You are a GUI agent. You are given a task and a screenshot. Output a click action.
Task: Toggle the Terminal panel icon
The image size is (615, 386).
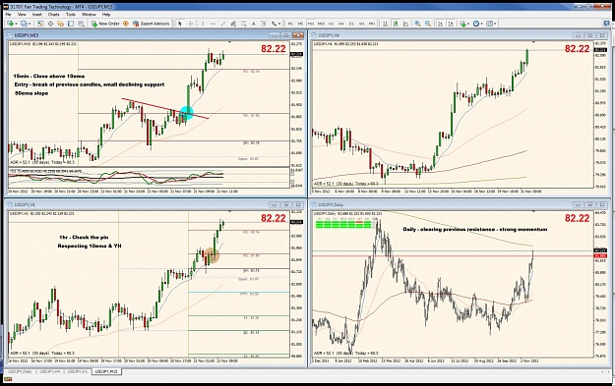pyautogui.click(x=71, y=24)
